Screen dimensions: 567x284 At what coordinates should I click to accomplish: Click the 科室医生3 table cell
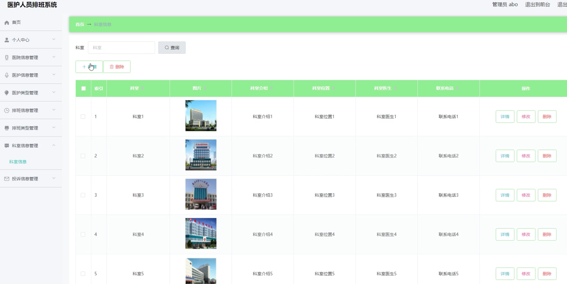click(x=387, y=195)
